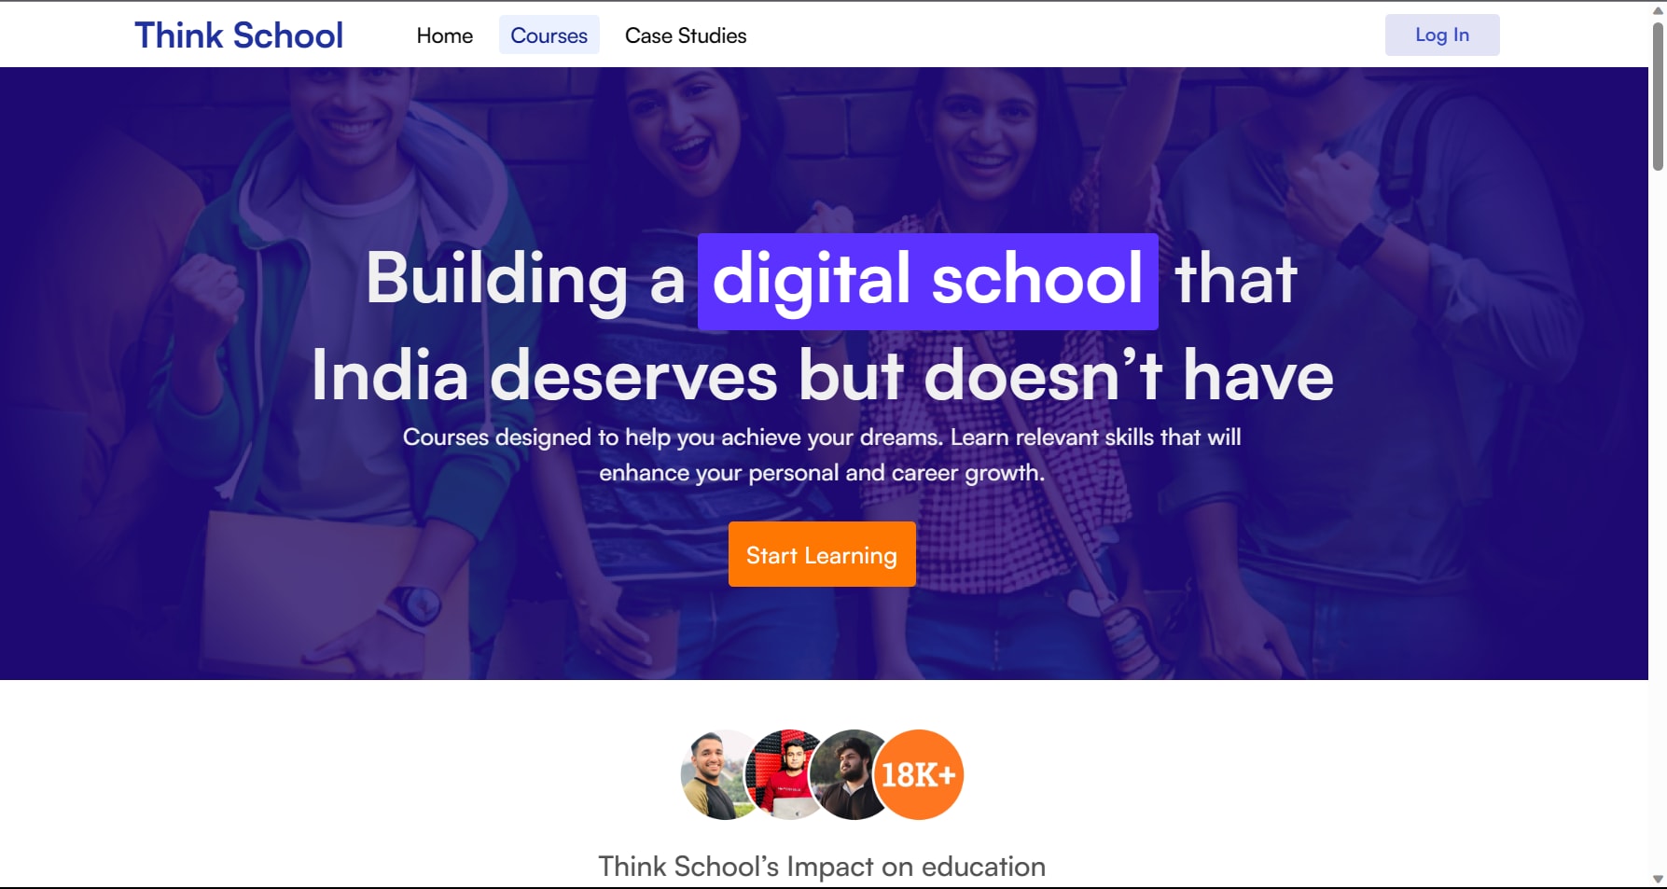This screenshot has height=889, width=1667.
Task: Click the Log In button
Action: pyautogui.click(x=1442, y=35)
